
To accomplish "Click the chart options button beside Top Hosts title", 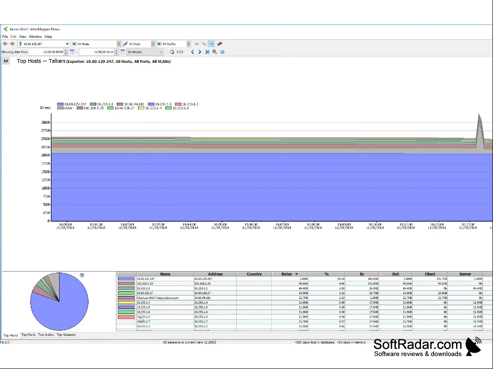I will click(x=6, y=61).
